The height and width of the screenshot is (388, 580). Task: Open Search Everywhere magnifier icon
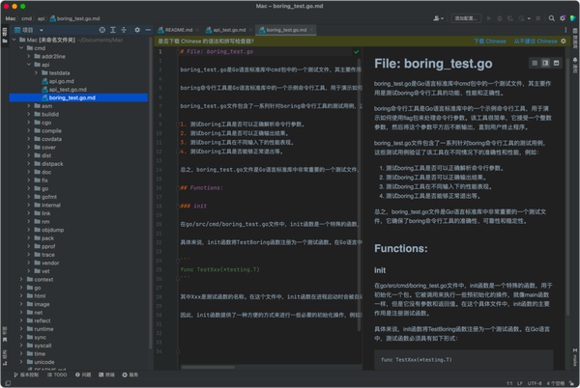[552, 18]
